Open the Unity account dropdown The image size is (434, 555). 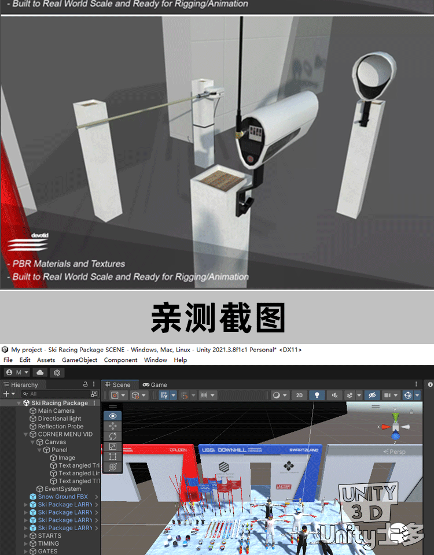pos(17,372)
